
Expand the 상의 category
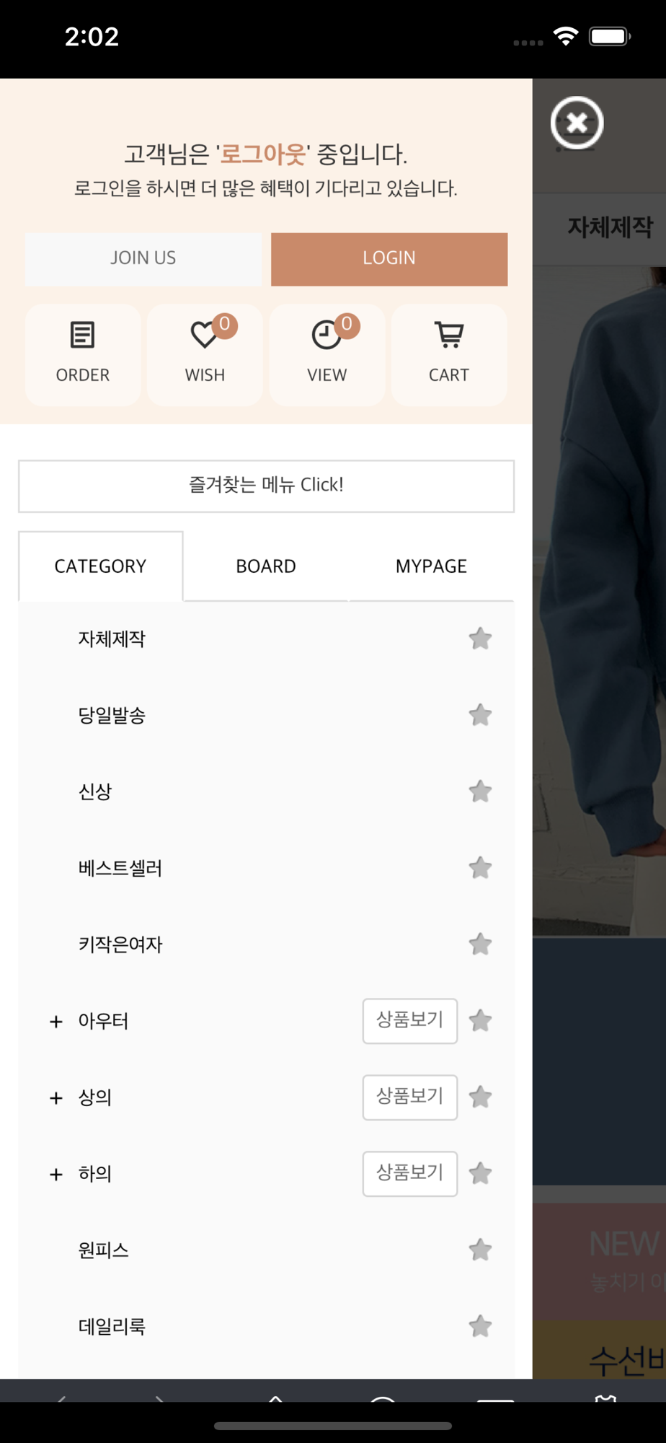[x=56, y=1098]
